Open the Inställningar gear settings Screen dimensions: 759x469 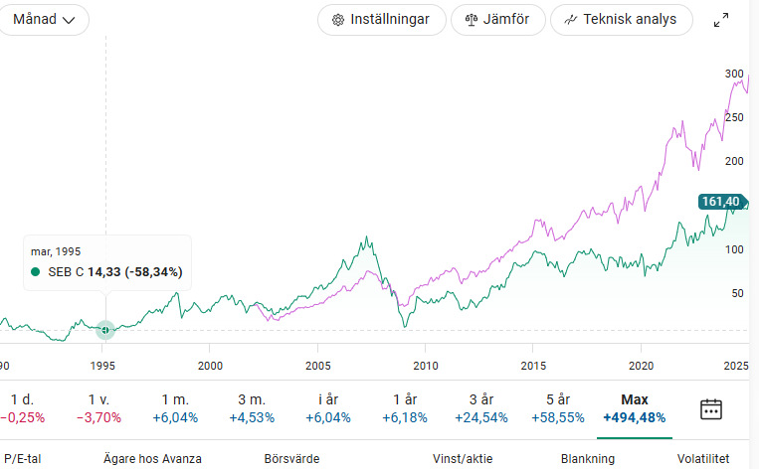(x=337, y=20)
